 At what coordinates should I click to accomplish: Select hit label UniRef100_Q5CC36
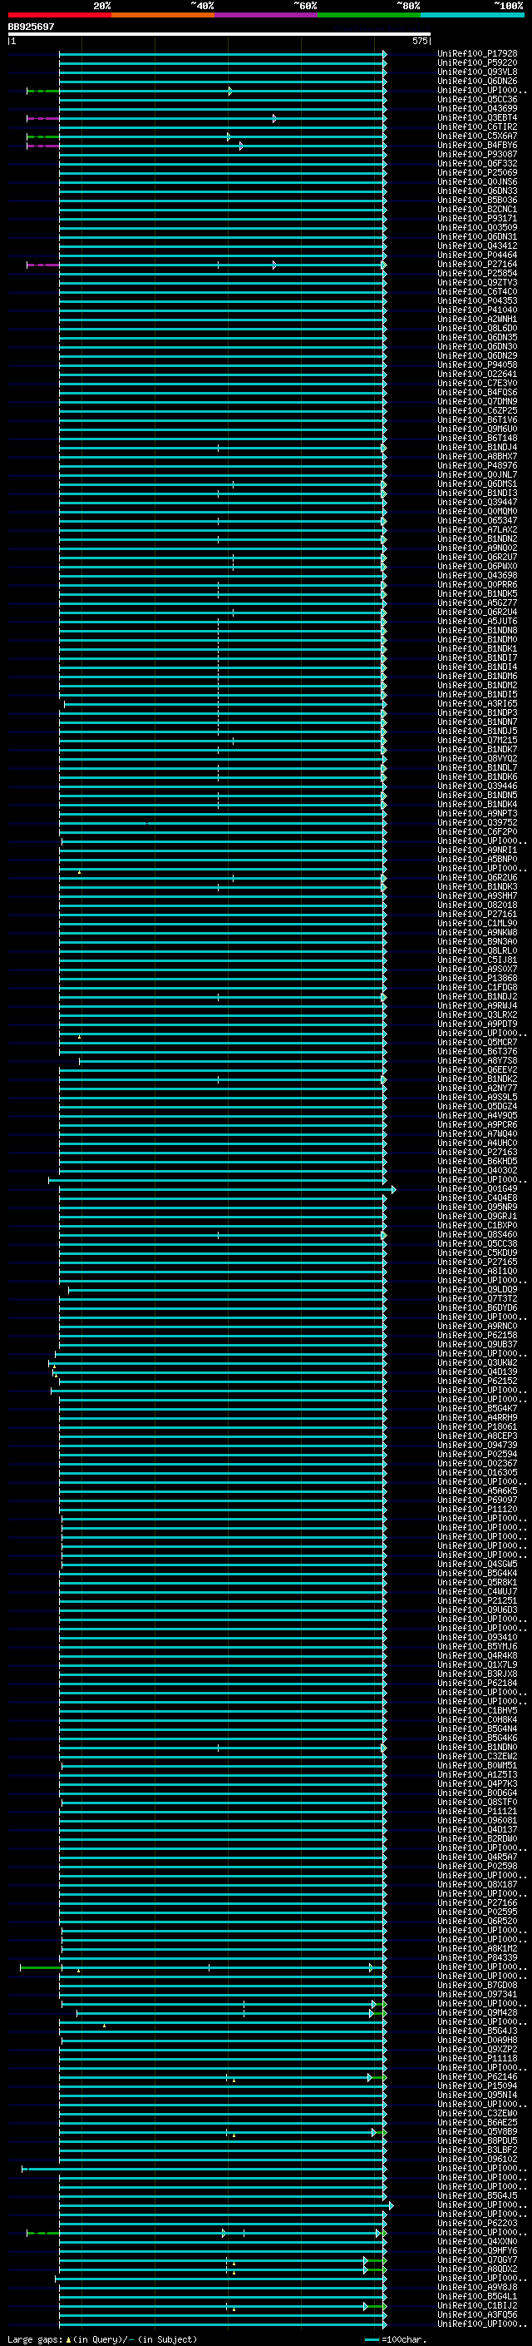(476, 99)
